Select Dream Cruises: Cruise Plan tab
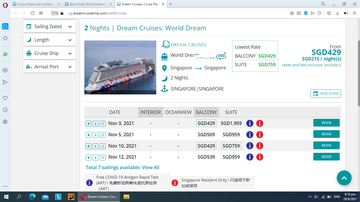 tap(141, 4)
